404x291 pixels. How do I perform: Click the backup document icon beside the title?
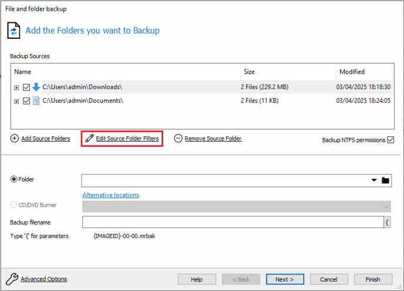[14, 31]
